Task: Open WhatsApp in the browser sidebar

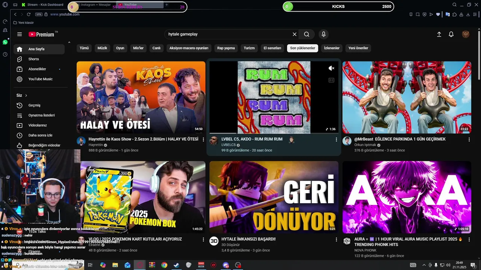Action: [5, 42]
